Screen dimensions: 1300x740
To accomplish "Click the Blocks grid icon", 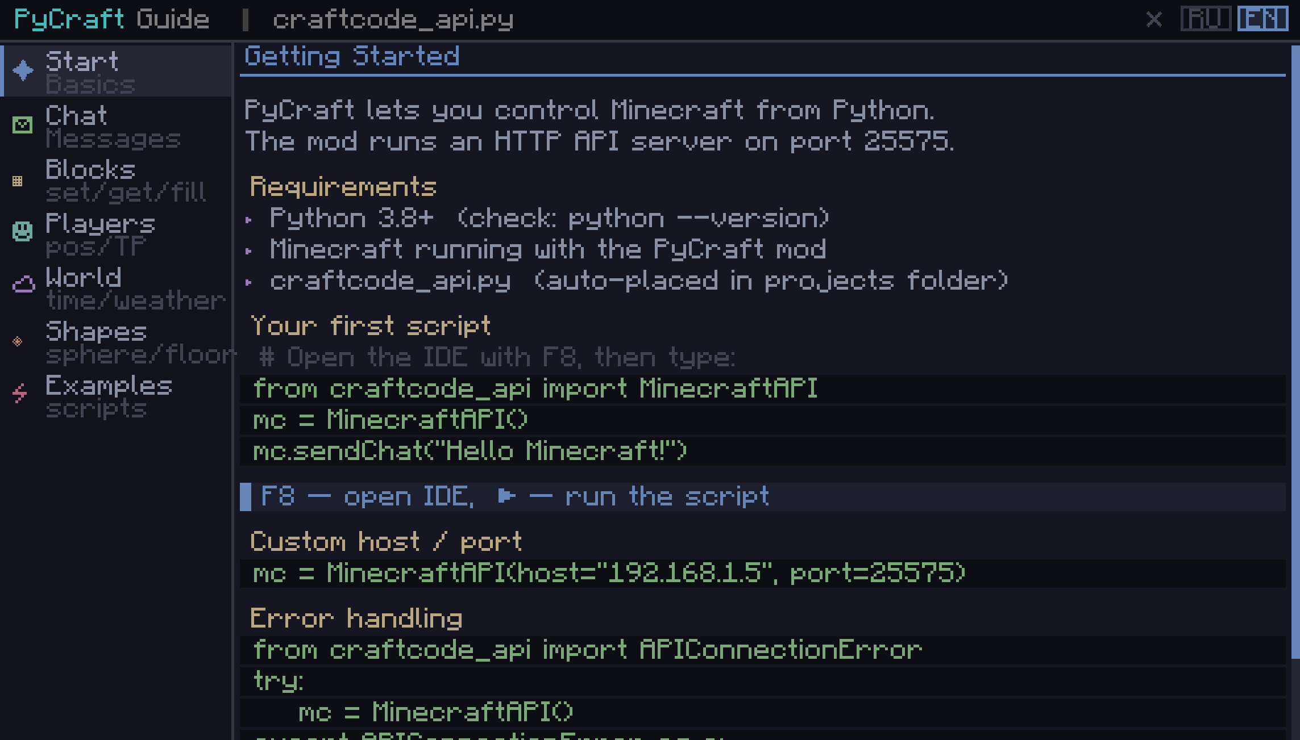I will pos(18,181).
